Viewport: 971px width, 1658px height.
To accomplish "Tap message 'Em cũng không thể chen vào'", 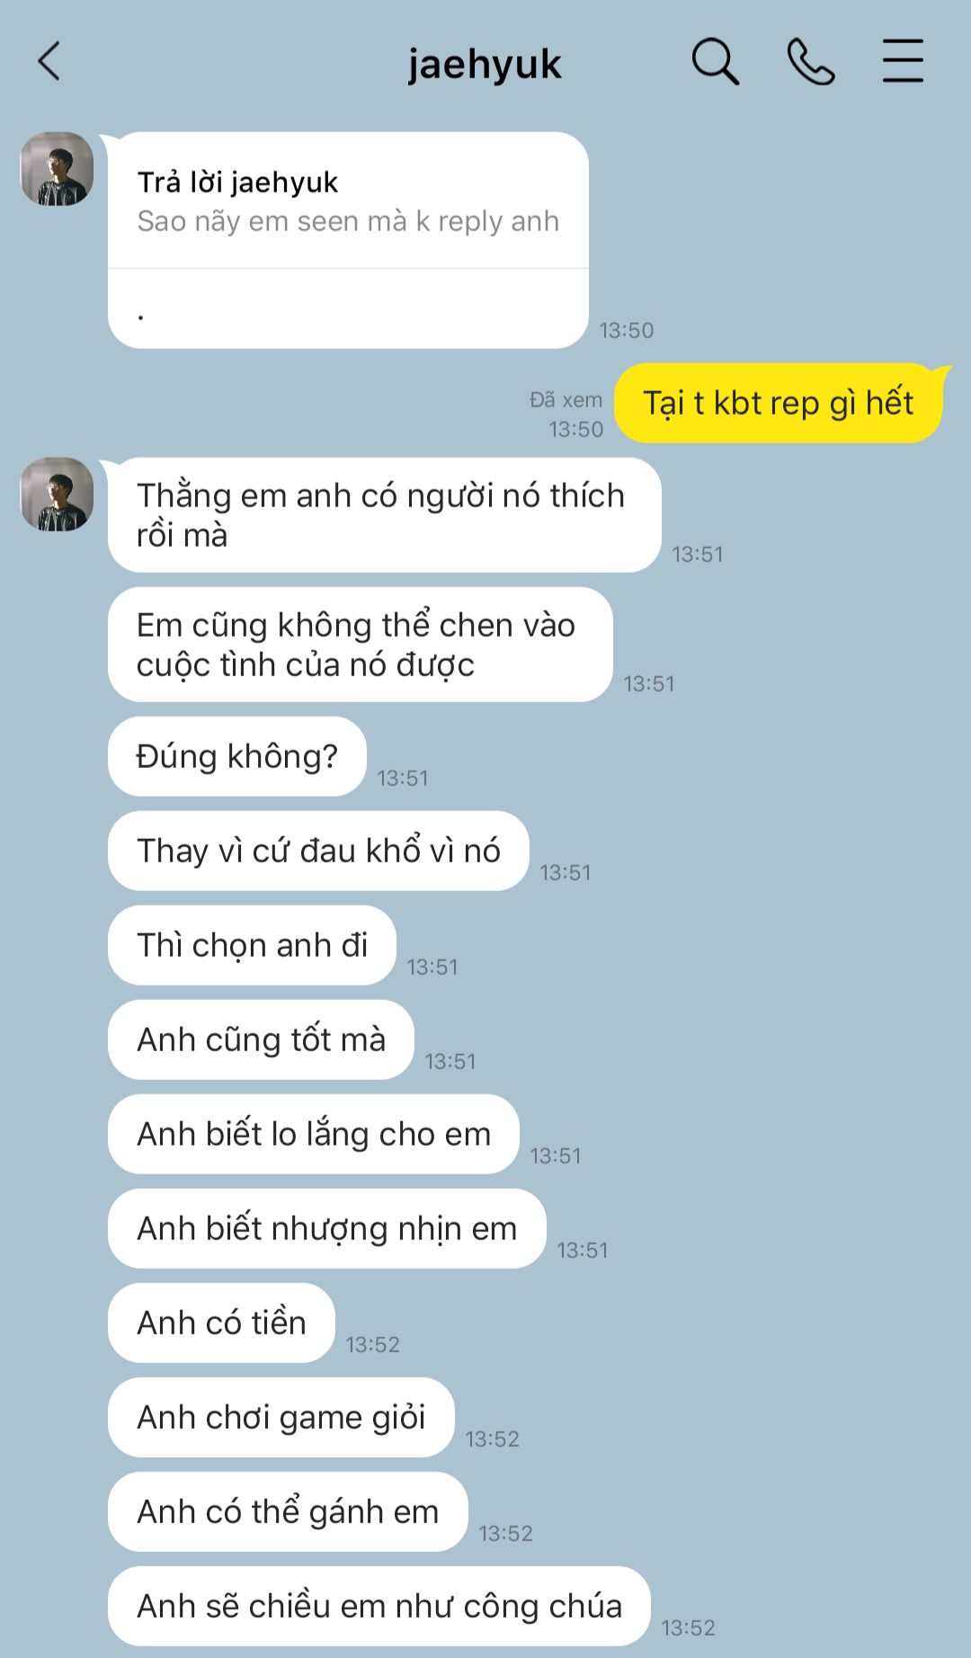I will [361, 645].
